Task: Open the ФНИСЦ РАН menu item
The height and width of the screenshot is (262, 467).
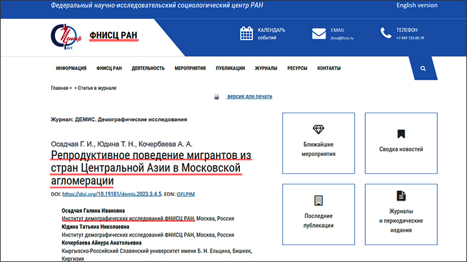Action: click(109, 69)
